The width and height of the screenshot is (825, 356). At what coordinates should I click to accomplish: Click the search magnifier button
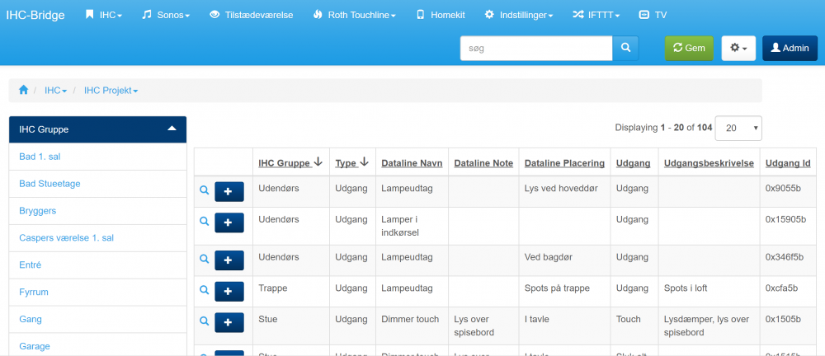point(625,48)
